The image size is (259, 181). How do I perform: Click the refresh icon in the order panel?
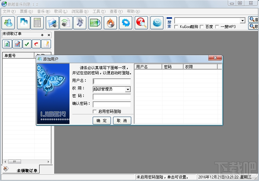coord(7,44)
